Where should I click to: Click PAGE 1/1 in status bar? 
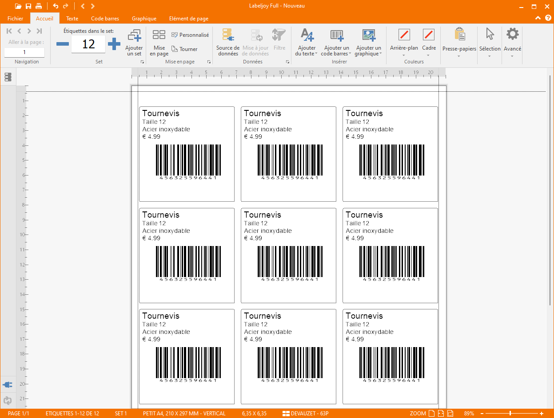(x=19, y=414)
